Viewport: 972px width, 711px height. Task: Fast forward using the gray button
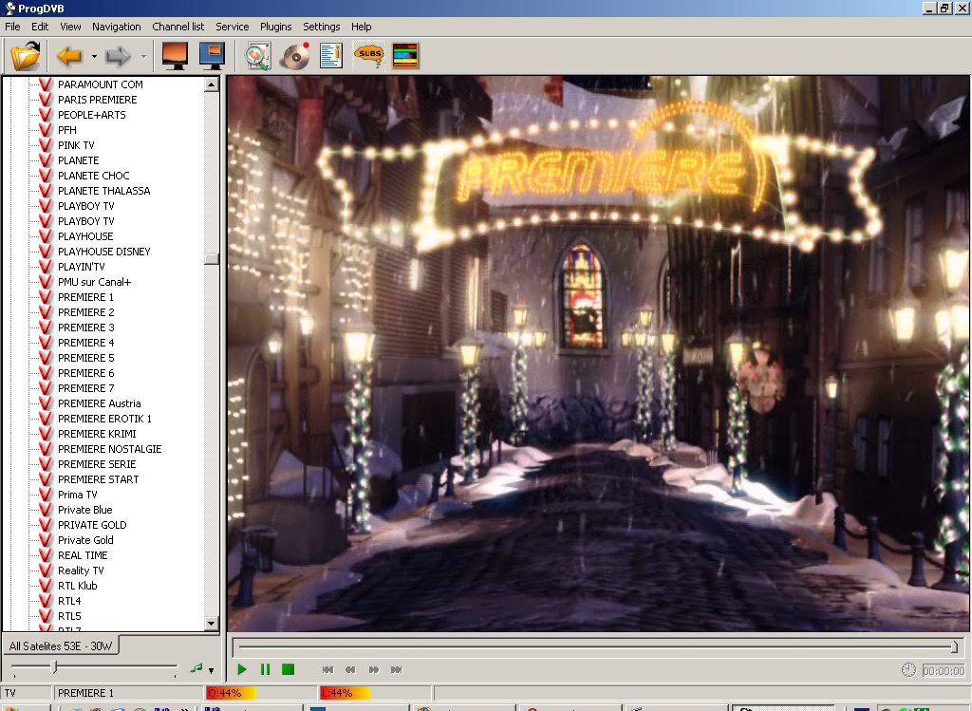pos(373,669)
